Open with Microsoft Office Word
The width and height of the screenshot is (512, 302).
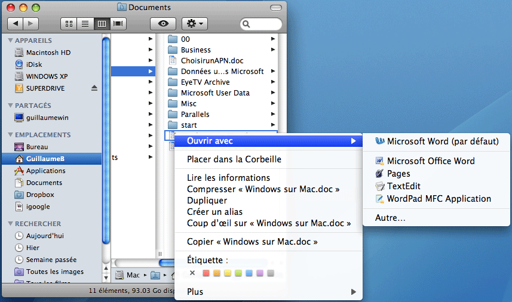tap(436, 161)
